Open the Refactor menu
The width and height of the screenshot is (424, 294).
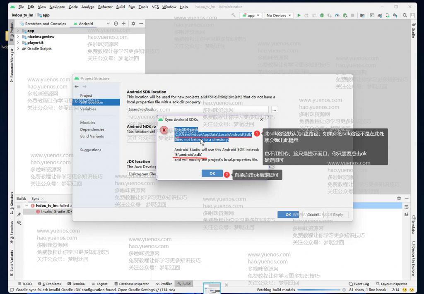(105, 7)
